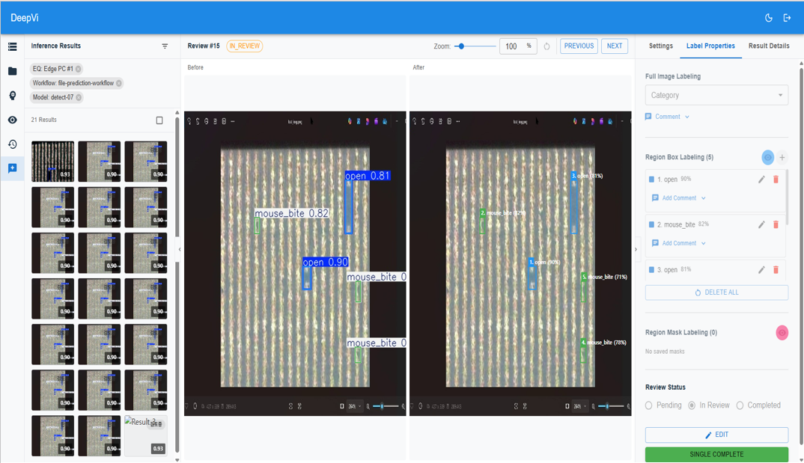The image size is (804, 463).
Task: Edit the '1. open' label with pencil icon
Action: 761,180
